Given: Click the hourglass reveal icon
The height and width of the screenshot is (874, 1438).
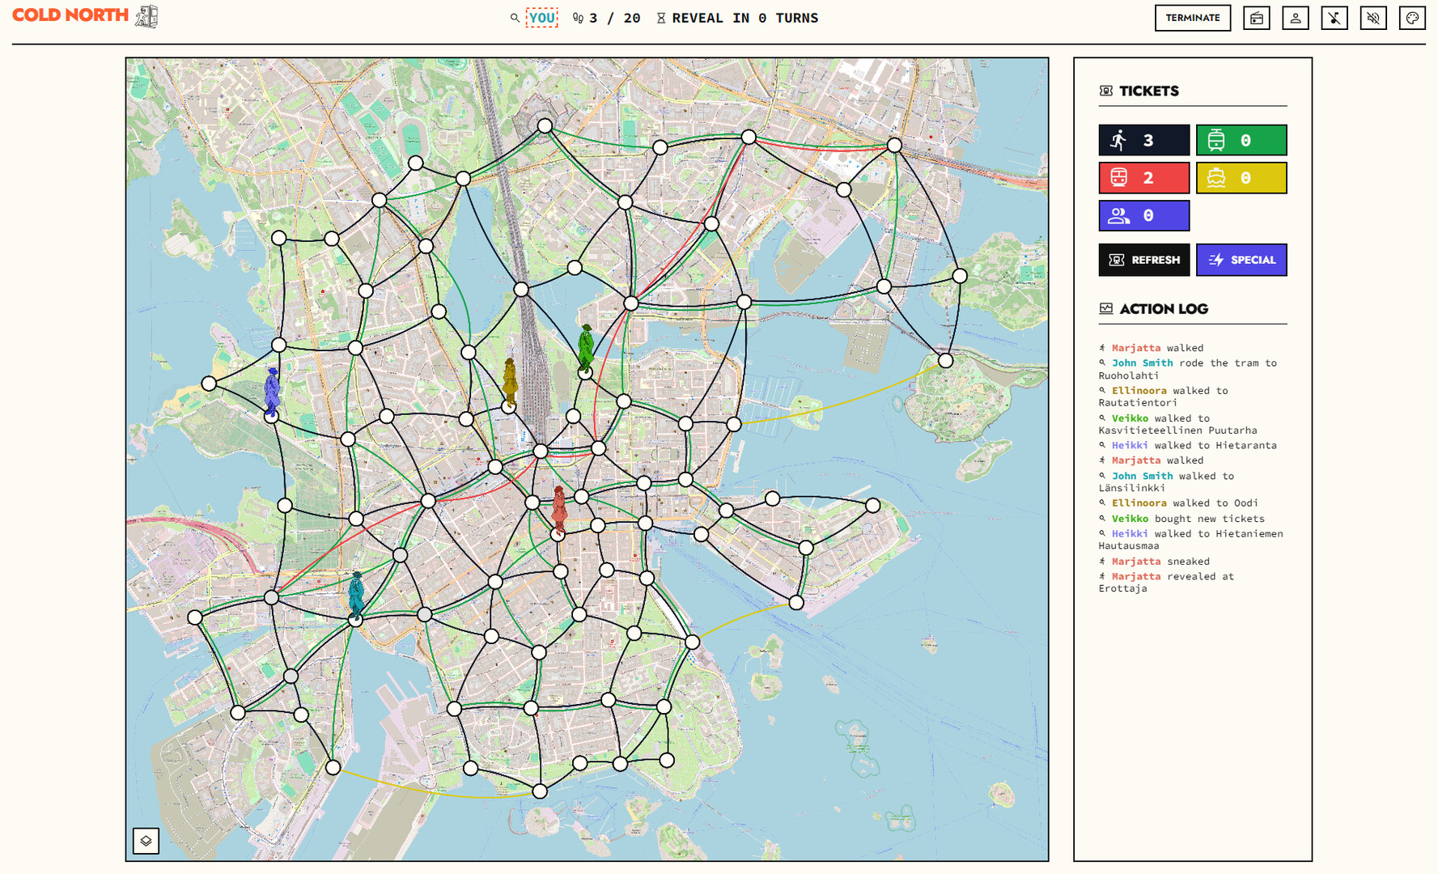Looking at the screenshot, I should [661, 18].
